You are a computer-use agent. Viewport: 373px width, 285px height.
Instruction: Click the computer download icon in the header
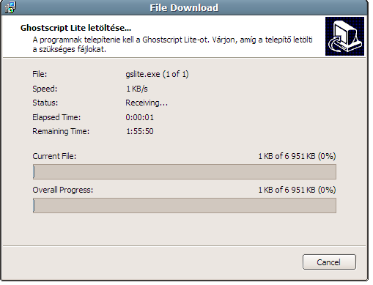344,36
